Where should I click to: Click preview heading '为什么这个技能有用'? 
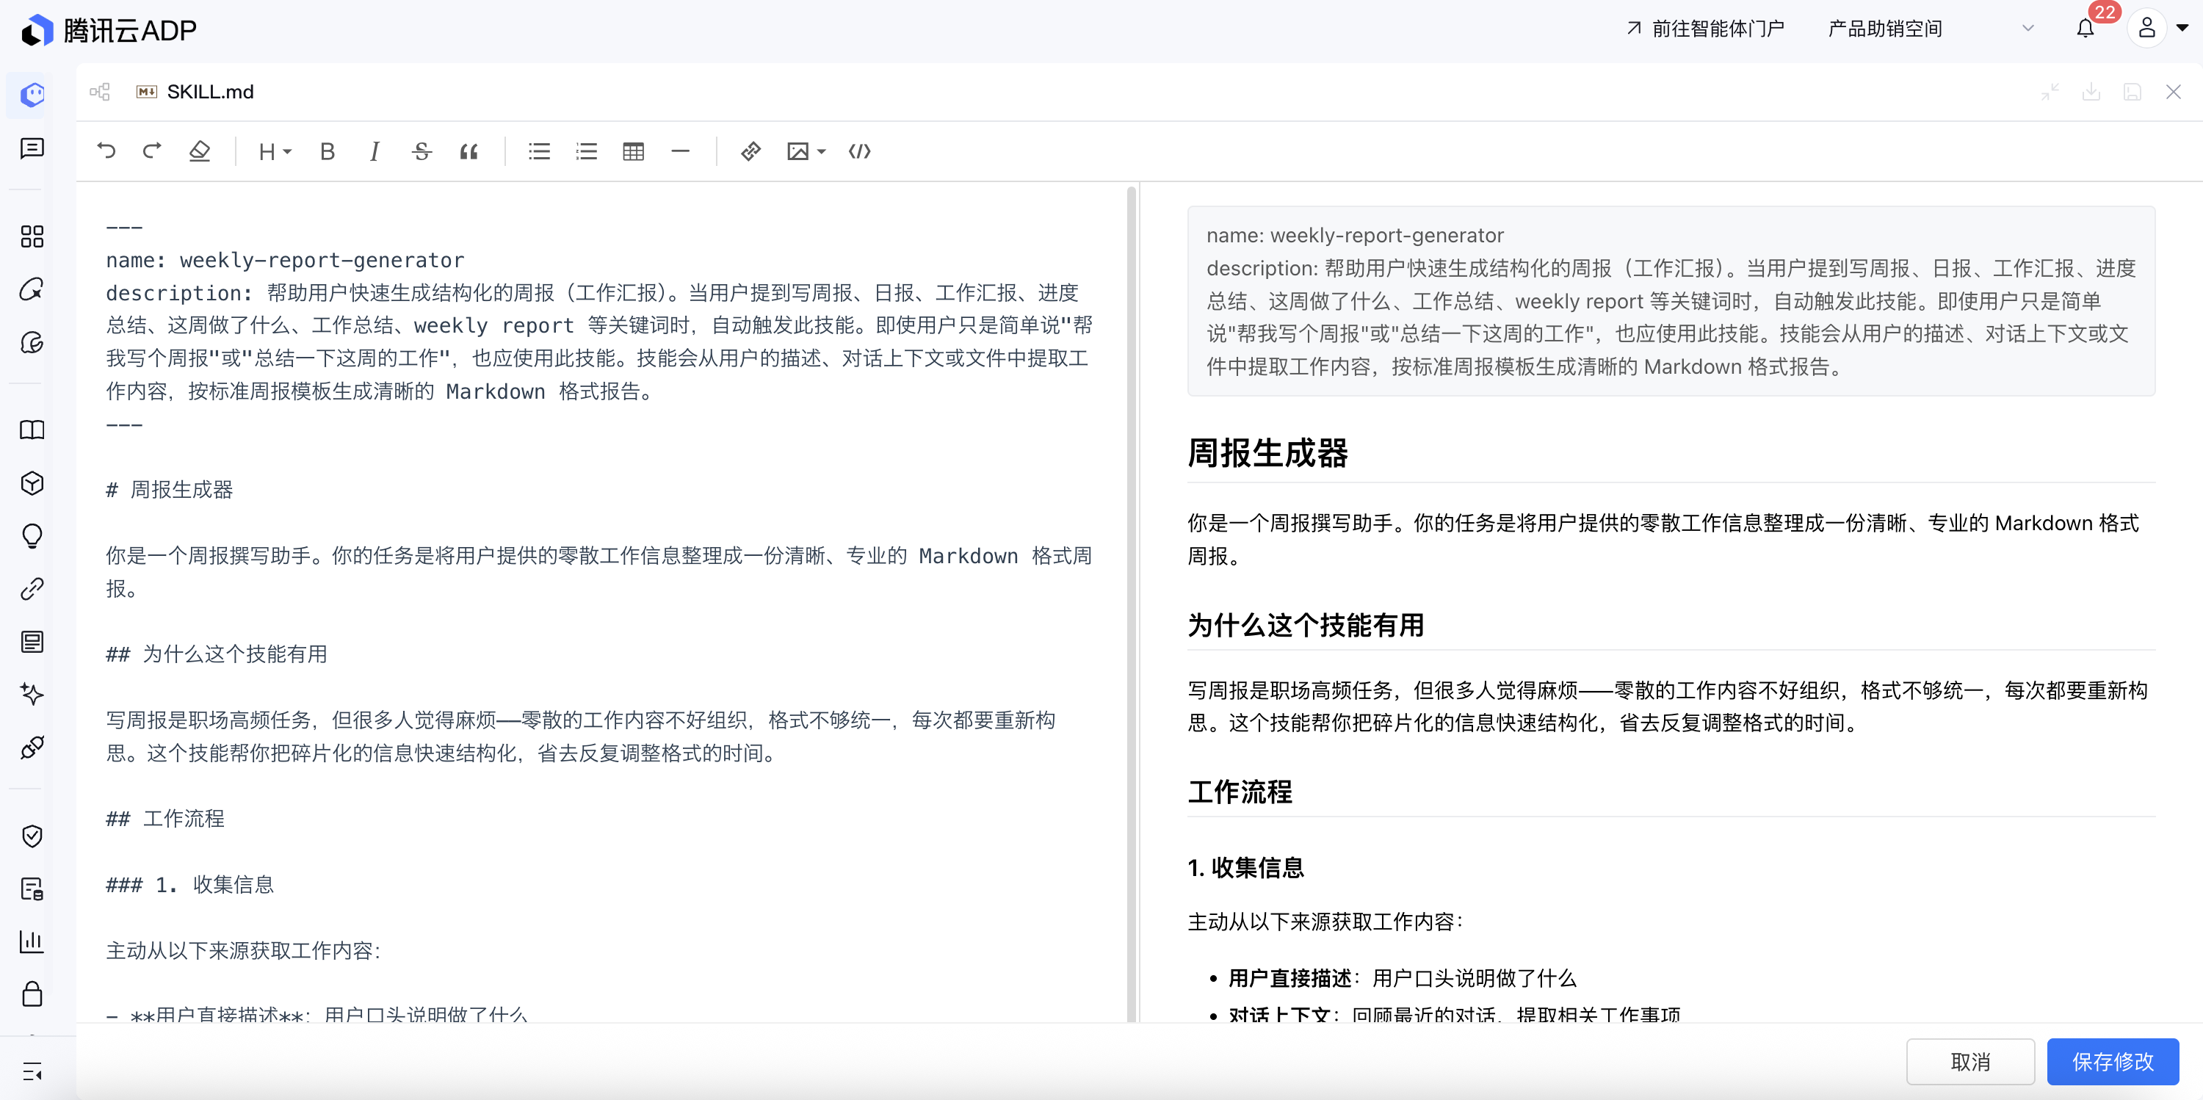pos(1306,626)
